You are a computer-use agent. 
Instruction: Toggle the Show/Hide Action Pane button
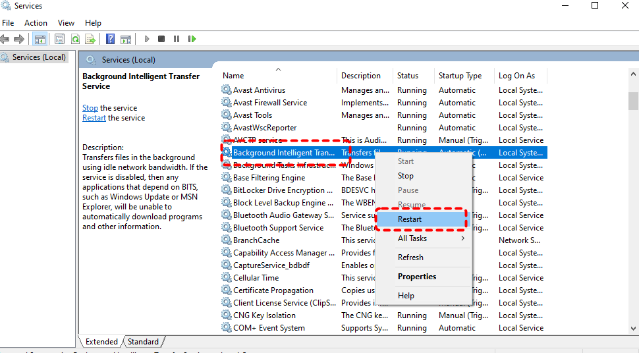point(126,40)
